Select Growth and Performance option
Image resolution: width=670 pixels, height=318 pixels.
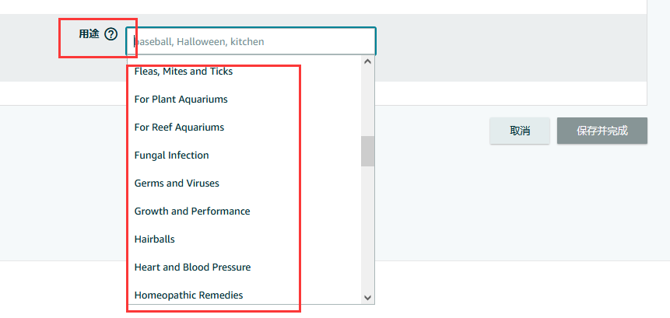pyautogui.click(x=192, y=211)
